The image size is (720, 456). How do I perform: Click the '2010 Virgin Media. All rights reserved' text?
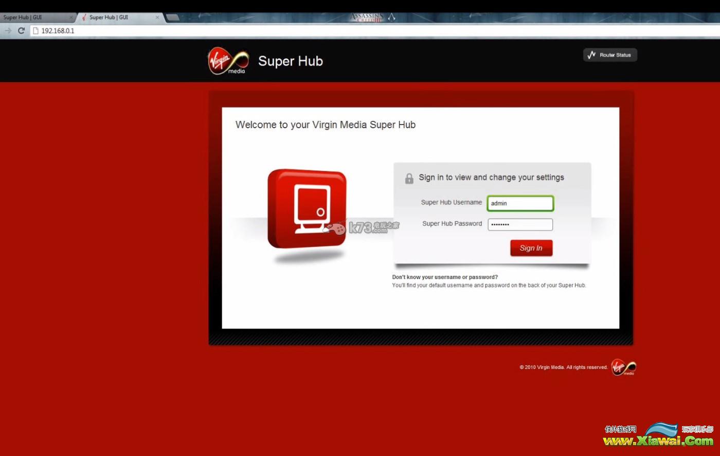point(564,367)
